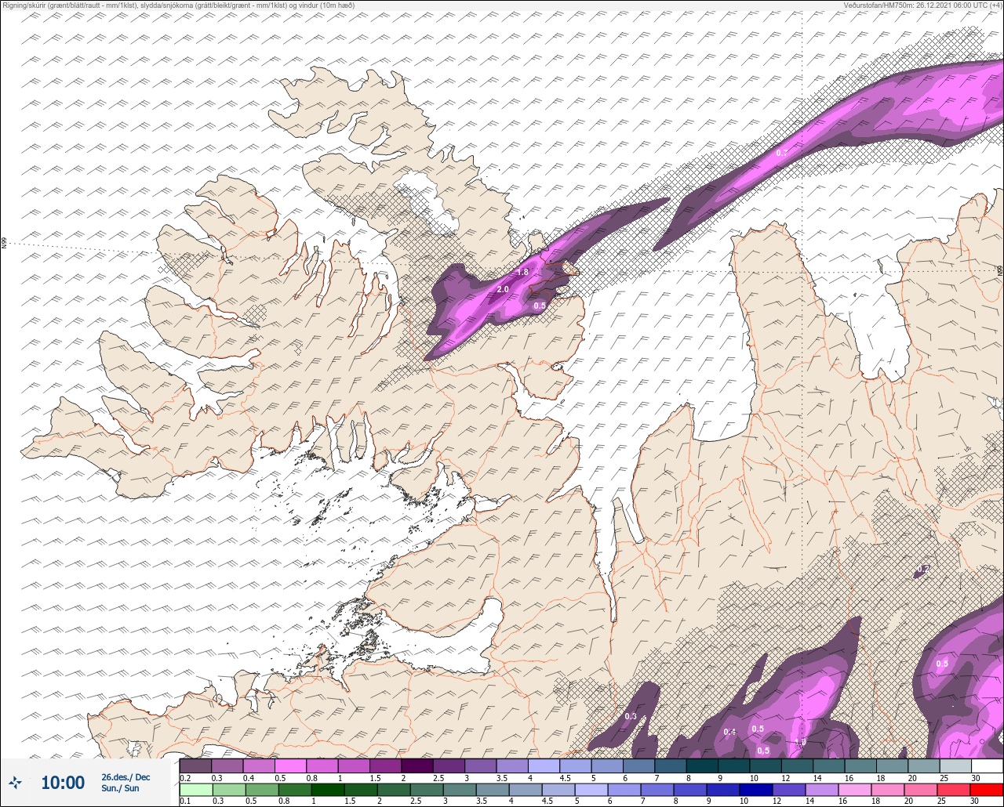This screenshot has height=807, width=1004.
Task: Click the '0.3' precipitation value on map
Action: (631, 716)
